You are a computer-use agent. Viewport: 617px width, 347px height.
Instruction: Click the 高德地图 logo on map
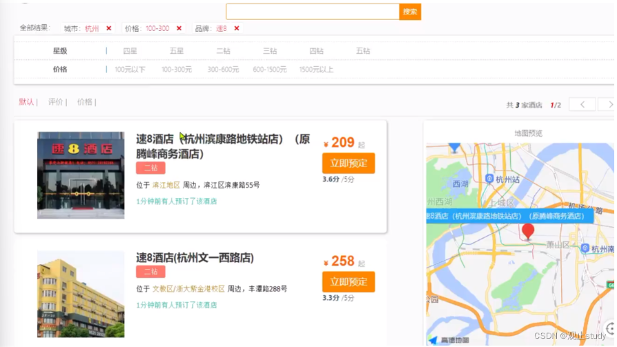coord(449,340)
